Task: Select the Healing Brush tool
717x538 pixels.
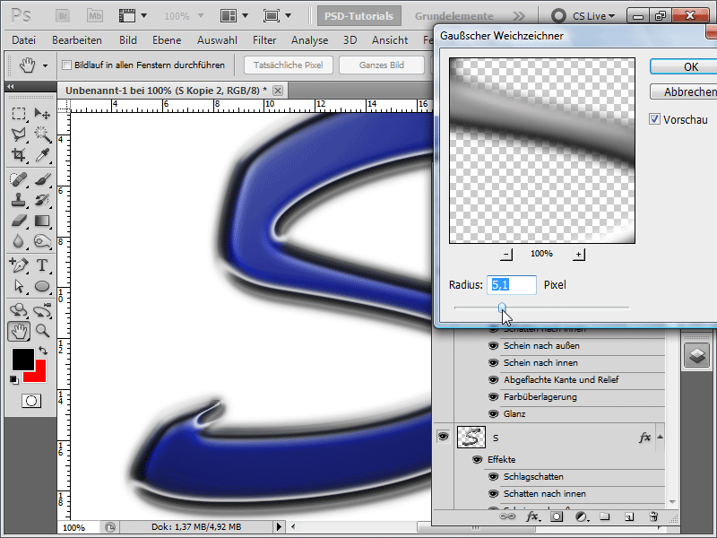Action: pos(18,178)
